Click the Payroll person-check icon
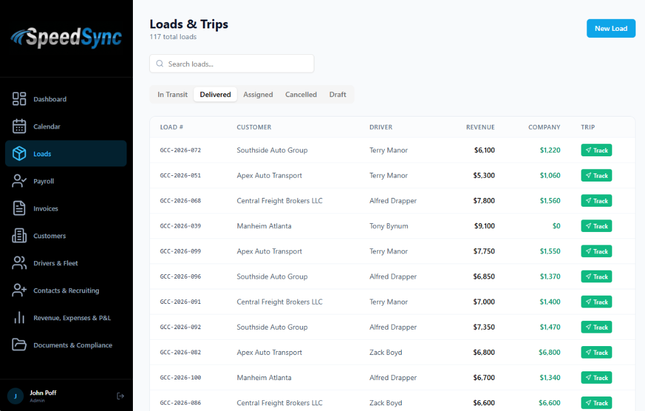 19,181
